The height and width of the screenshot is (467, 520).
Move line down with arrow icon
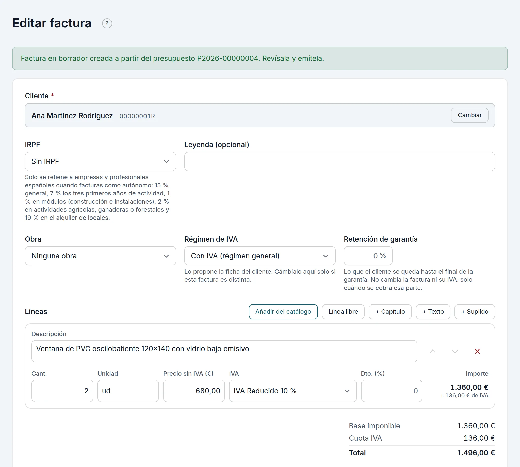coord(455,351)
